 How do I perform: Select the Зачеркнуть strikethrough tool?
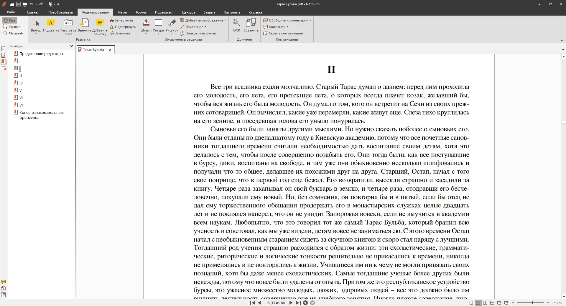(121, 20)
